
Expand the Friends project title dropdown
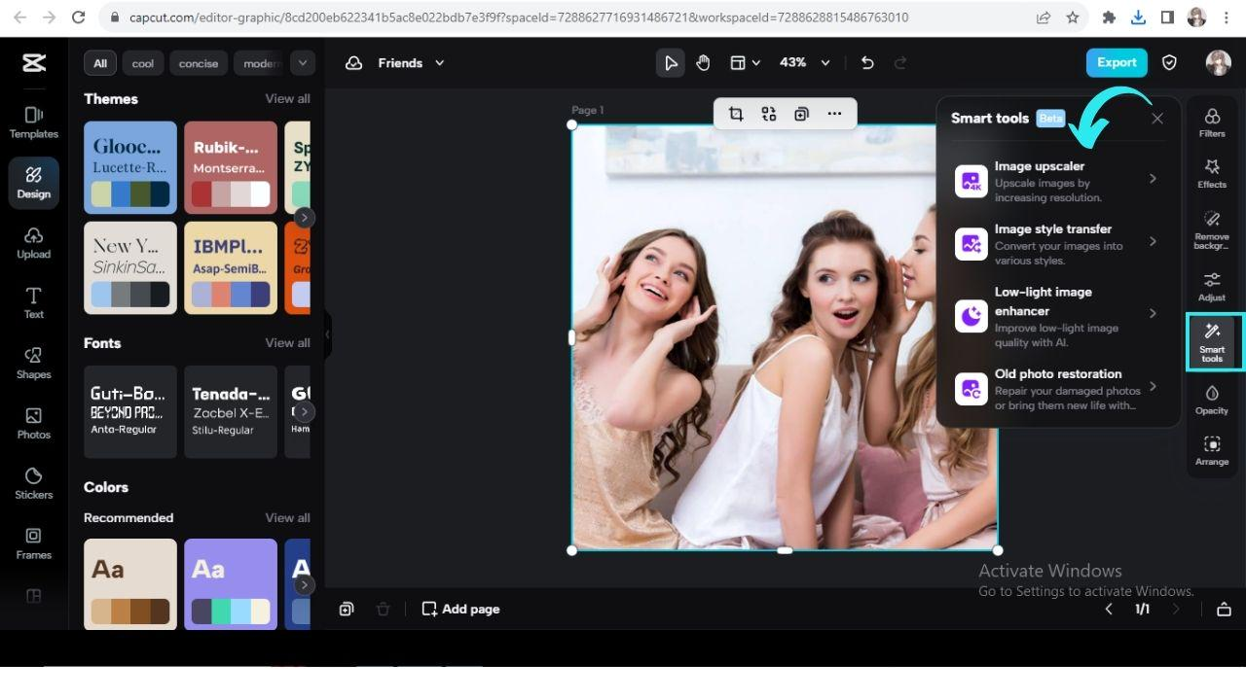(x=438, y=62)
